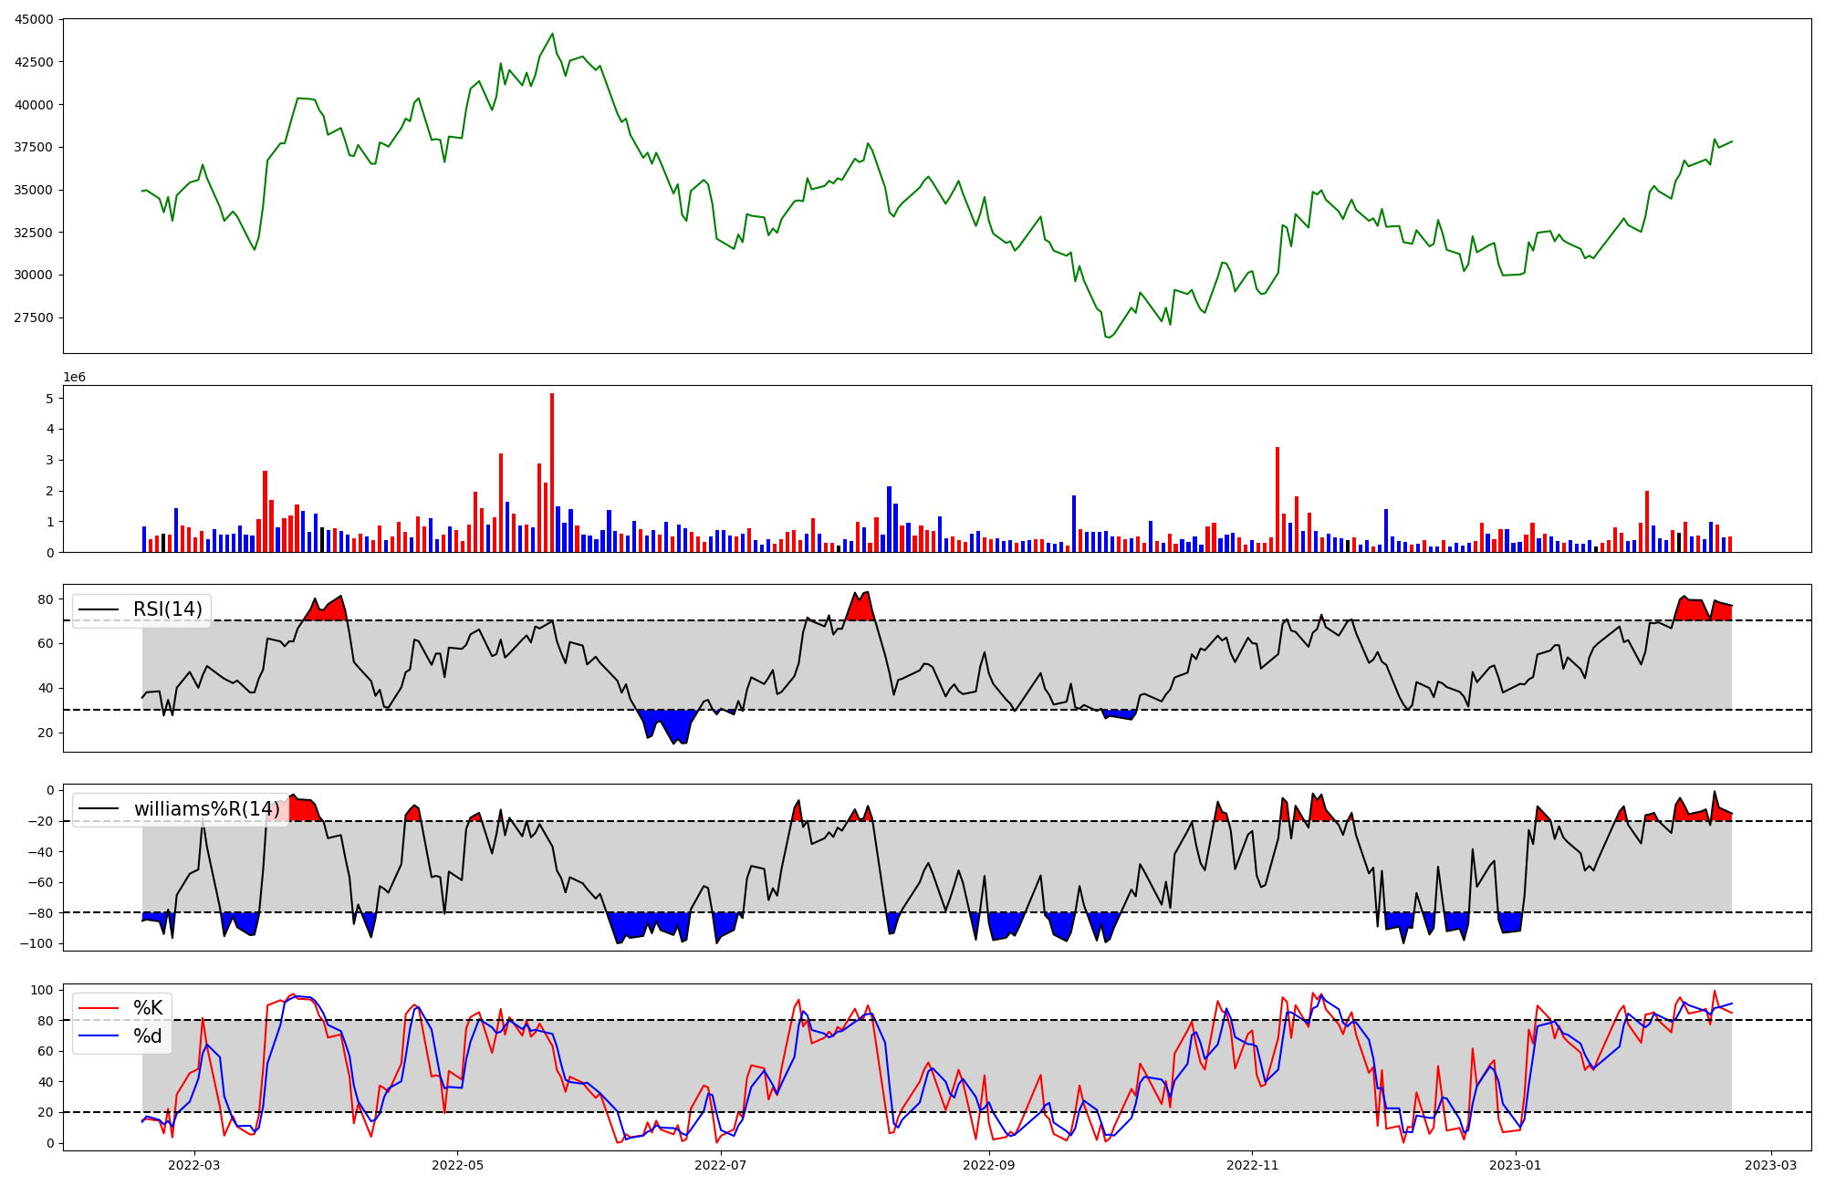Select the %K legend entry
The width and height of the screenshot is (1825, 1186).
(148, 1008)
